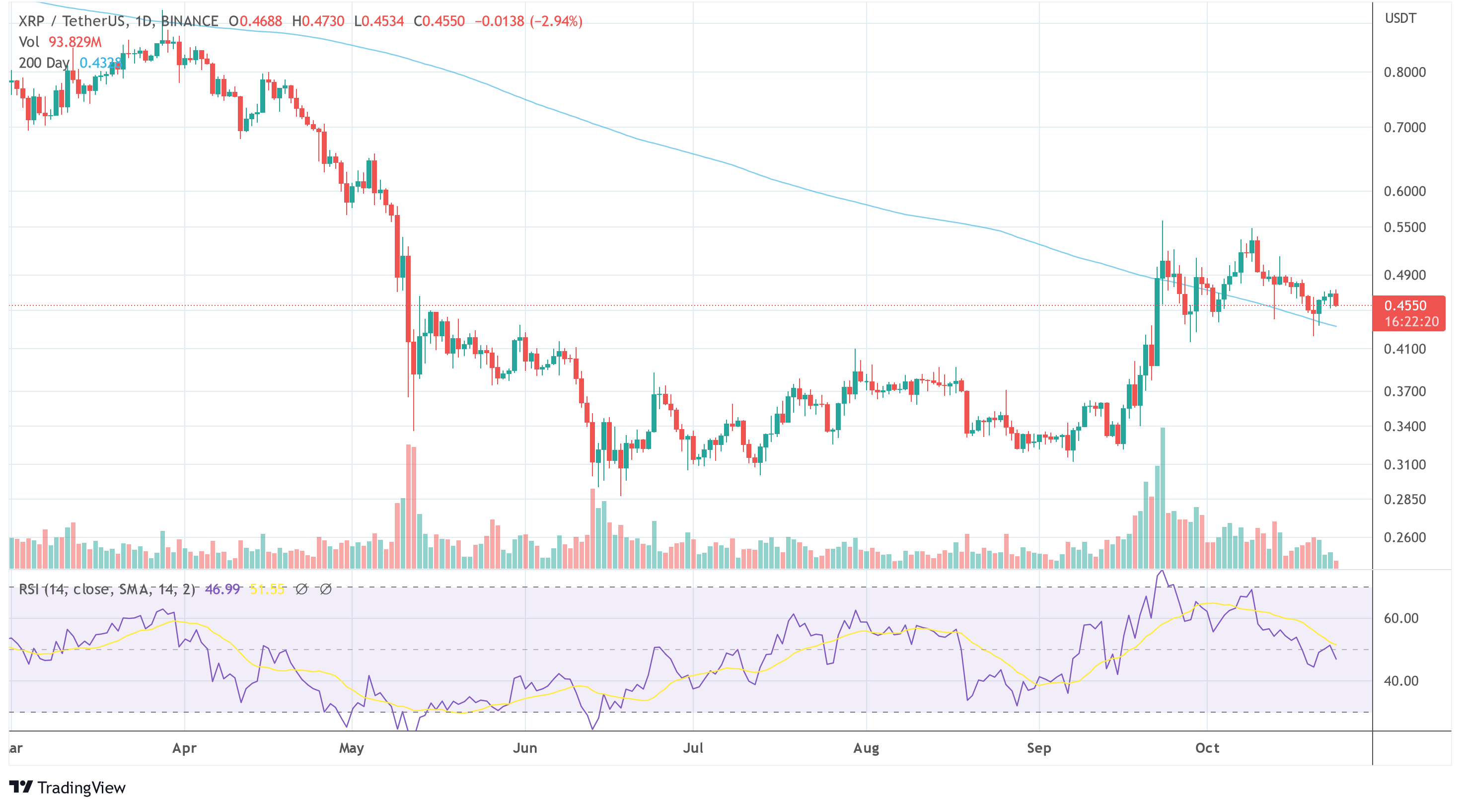This screenshot has width=1464, height=809.
Task: Click the 0.6000 price axis label
Action: pos(1404,191)
